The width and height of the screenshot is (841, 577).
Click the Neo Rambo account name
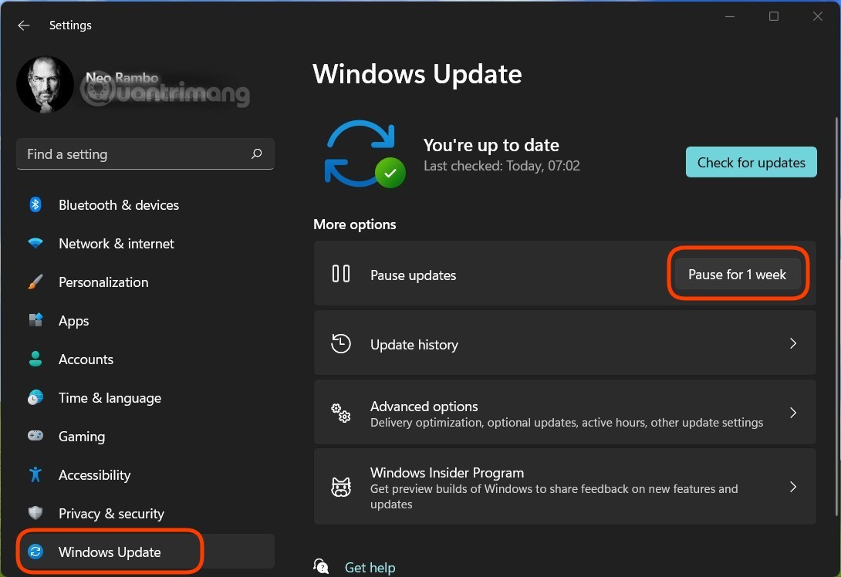coord(122,78)
